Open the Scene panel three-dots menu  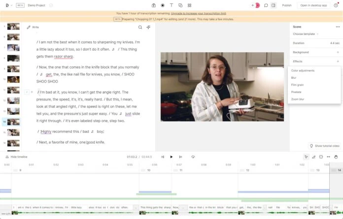[338, 27]
